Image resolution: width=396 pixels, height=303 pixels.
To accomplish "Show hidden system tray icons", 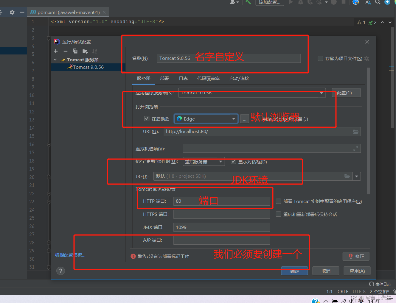I will pos(326,301).
